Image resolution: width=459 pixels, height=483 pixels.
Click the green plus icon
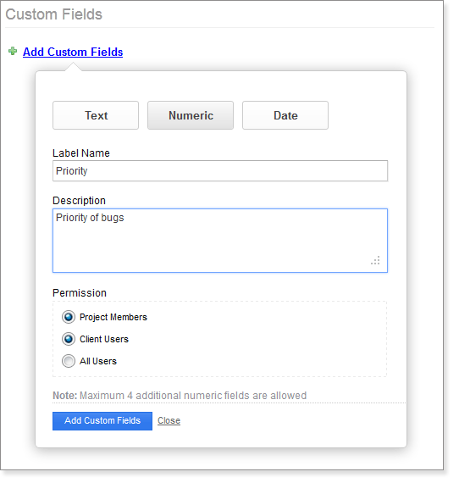(13, 51)
